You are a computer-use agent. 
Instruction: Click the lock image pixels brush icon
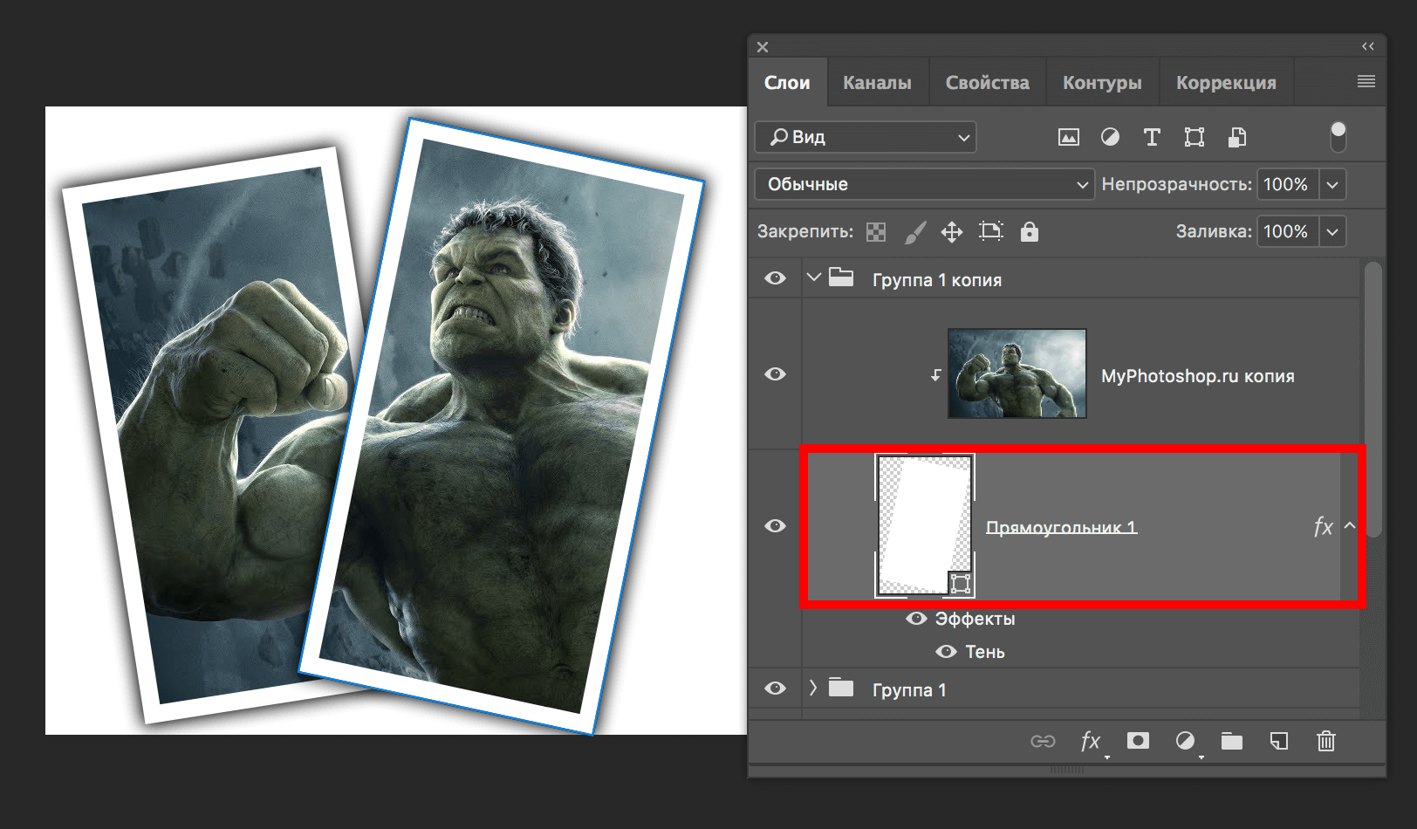coord(914,231)
